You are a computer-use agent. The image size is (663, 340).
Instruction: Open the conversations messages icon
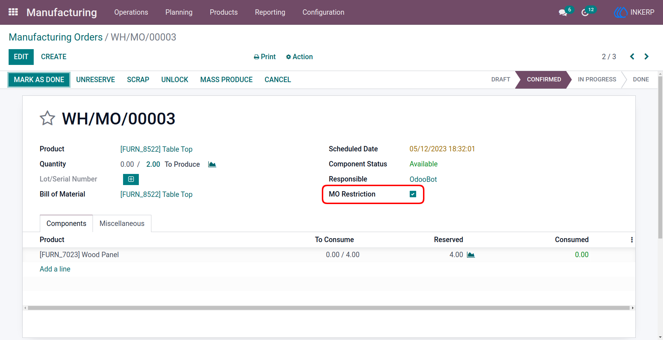[563, 13]
